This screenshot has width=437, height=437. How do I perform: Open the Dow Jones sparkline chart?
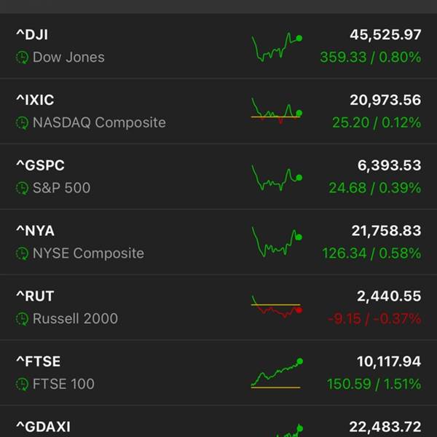pyautogui.click(x=276, y=47)
